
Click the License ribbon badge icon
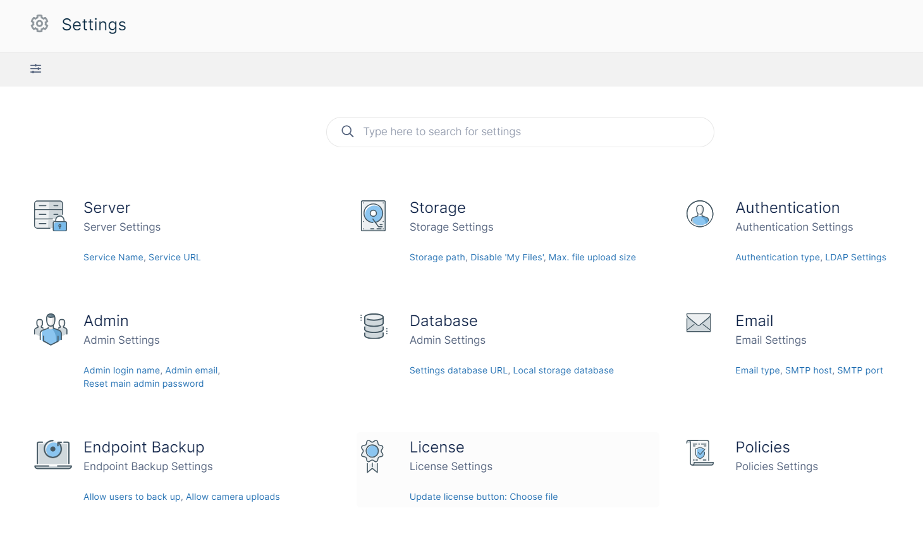pos(372,456)
